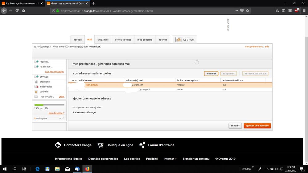Open the Firefox hamburger menu

[304, 10]
